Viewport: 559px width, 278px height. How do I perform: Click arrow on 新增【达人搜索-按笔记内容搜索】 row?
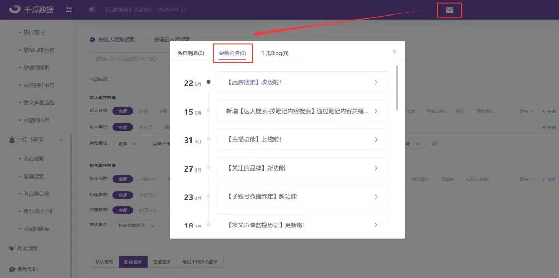point(376,111)
